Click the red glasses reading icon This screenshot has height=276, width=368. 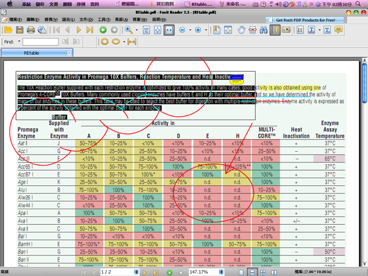click(x=252, y=30)
